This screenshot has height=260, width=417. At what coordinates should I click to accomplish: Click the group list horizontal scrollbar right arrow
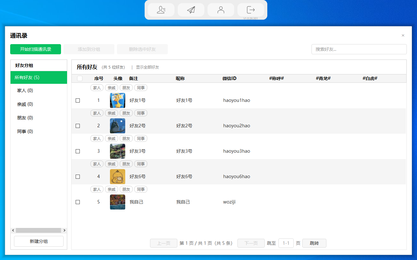click(65, 230)
